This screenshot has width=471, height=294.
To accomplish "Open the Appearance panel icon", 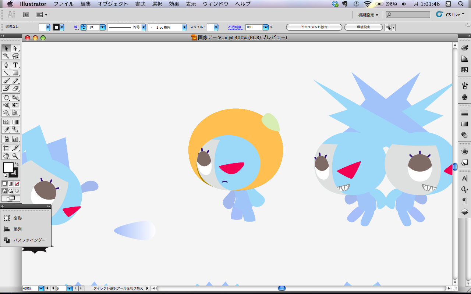I will 464,151.
